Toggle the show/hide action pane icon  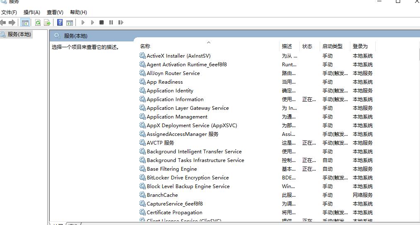coord(70,22)
